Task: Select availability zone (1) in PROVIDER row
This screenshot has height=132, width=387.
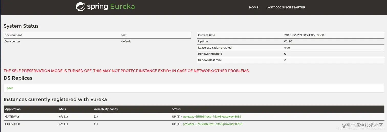Action: (x=96, y=124)
